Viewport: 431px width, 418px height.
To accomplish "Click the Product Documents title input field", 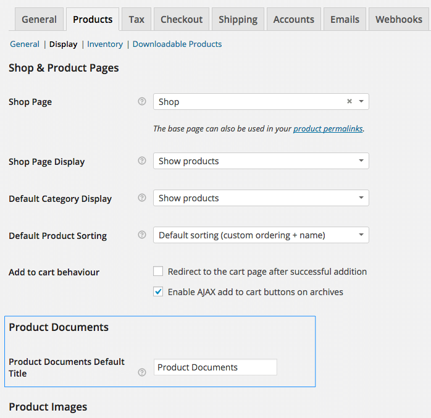I will click(x=215, y=367).
